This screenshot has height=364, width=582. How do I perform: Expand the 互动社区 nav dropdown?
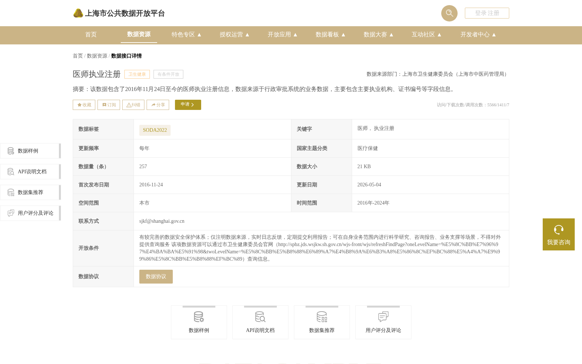tap(427, 35)
